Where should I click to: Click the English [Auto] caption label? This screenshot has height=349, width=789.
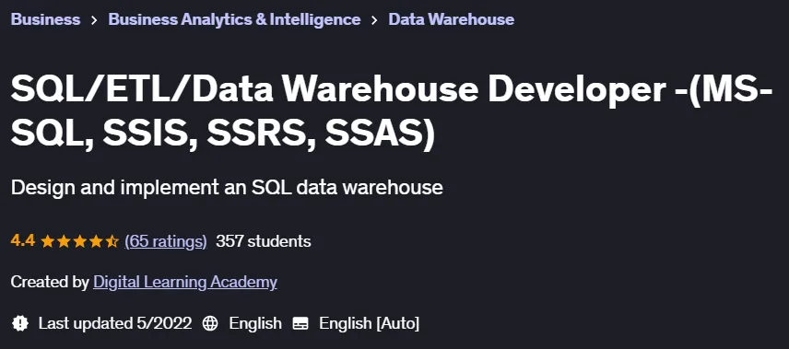point(369,323)
